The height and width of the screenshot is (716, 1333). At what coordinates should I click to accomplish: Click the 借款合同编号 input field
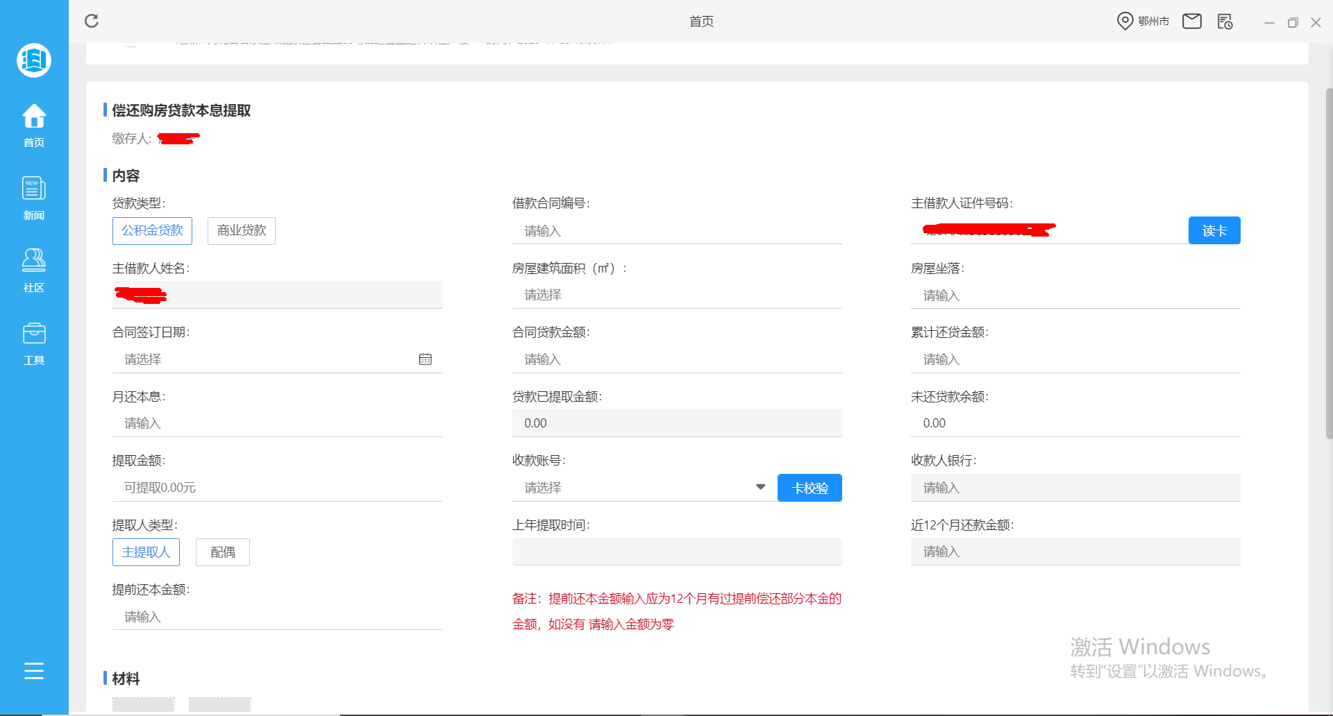pos(676,230)
